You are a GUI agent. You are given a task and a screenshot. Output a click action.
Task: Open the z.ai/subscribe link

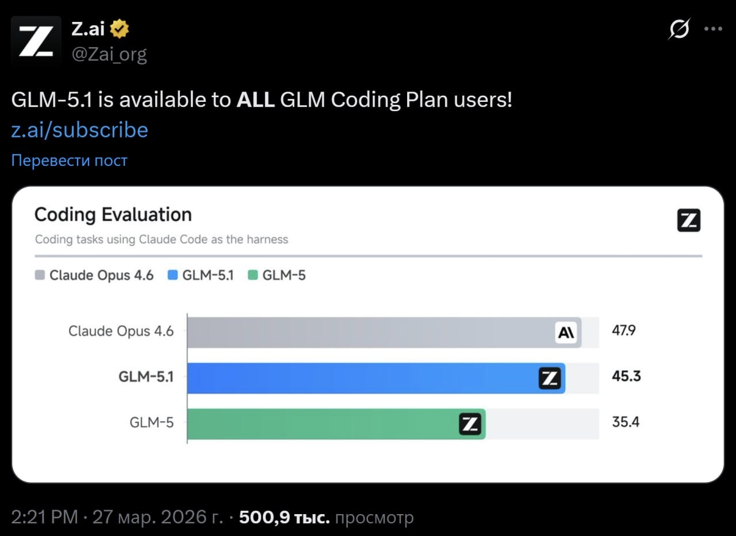[79, 130]
